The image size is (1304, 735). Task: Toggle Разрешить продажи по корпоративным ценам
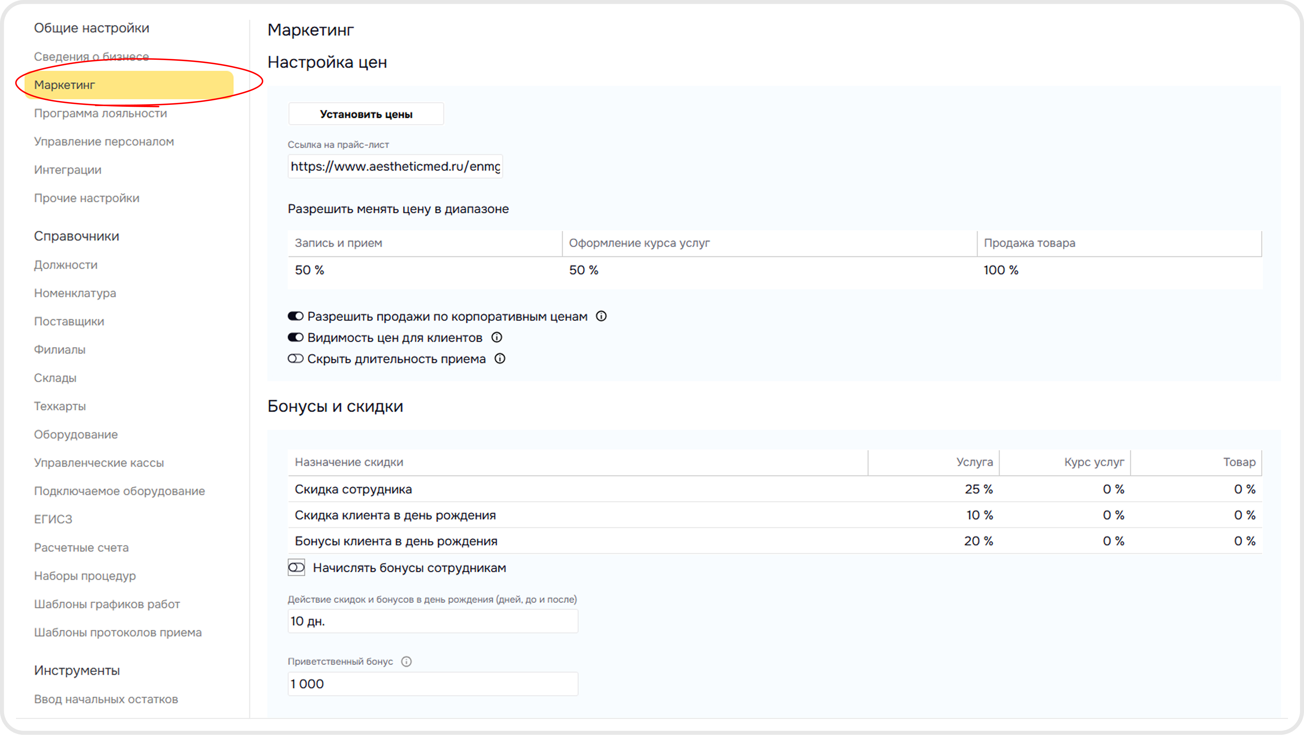pos(296,316)
